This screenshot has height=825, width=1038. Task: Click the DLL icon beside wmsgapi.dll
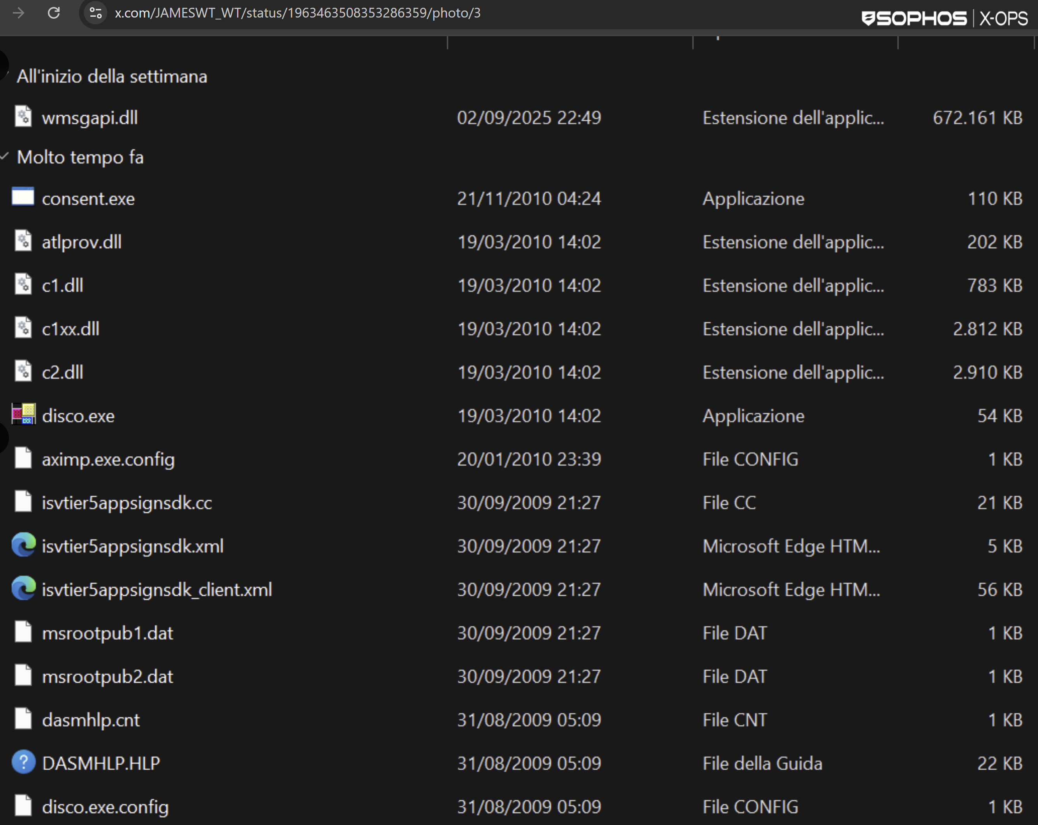tap(23, 116)
